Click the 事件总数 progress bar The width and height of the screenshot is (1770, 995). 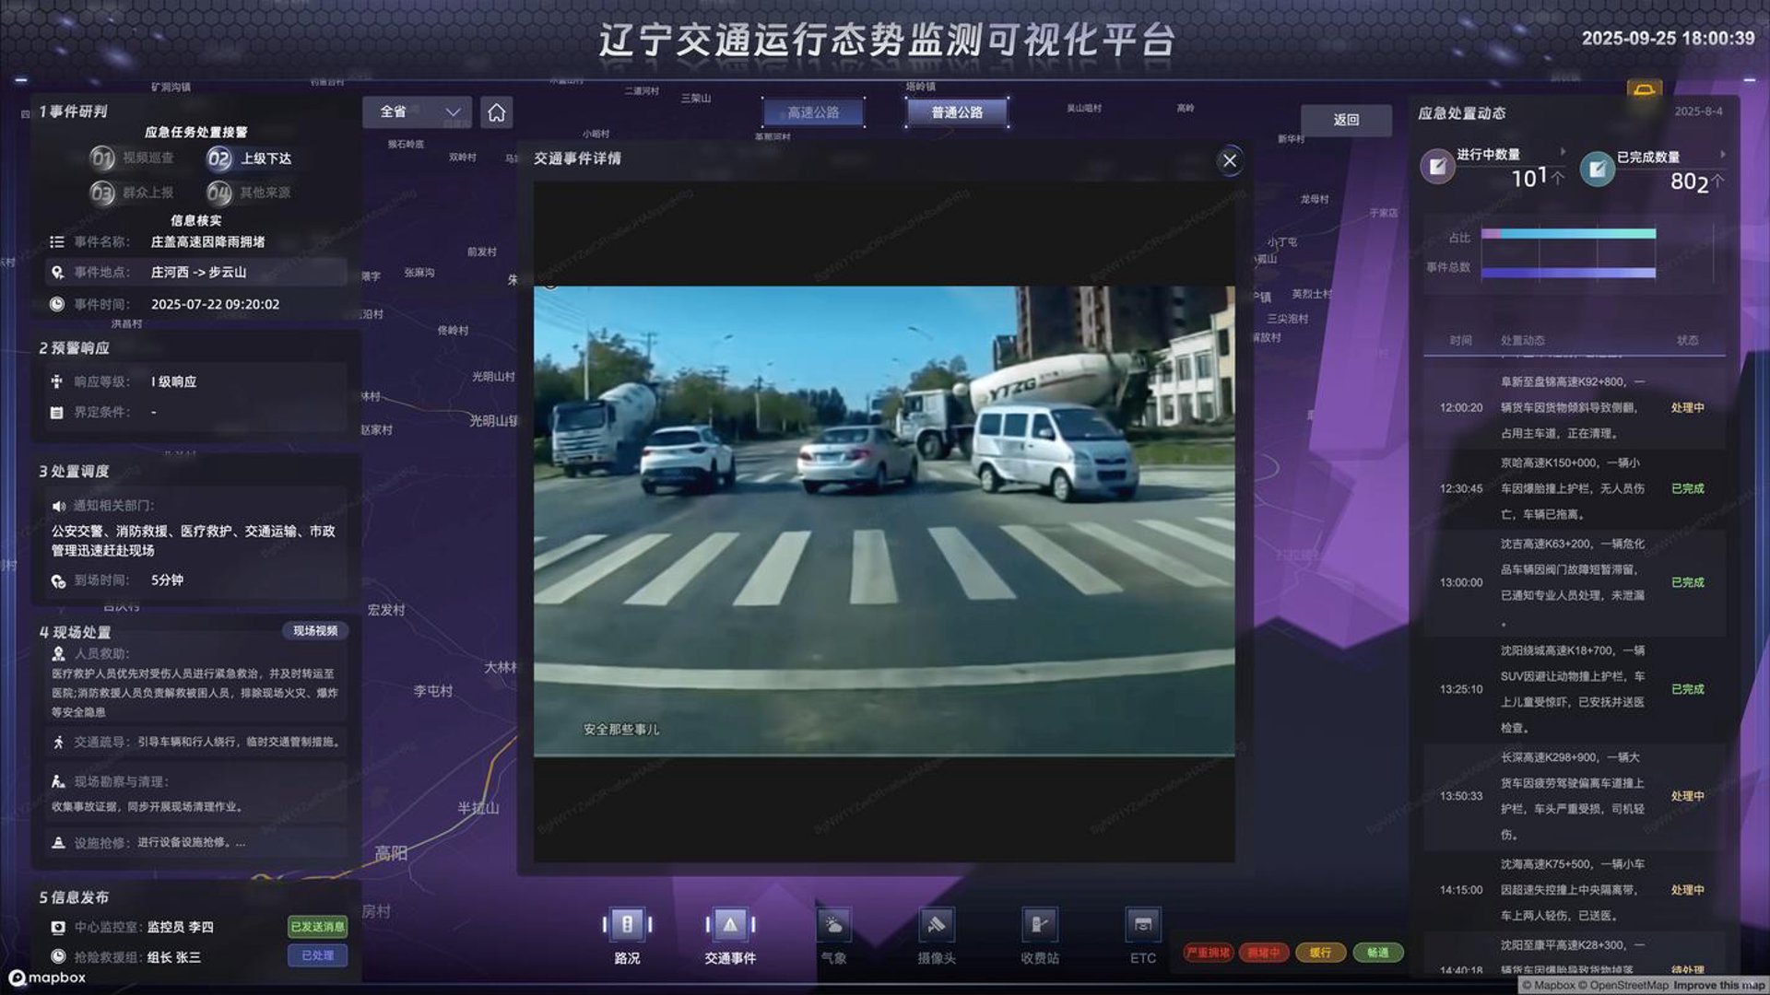click(1568, 273)
